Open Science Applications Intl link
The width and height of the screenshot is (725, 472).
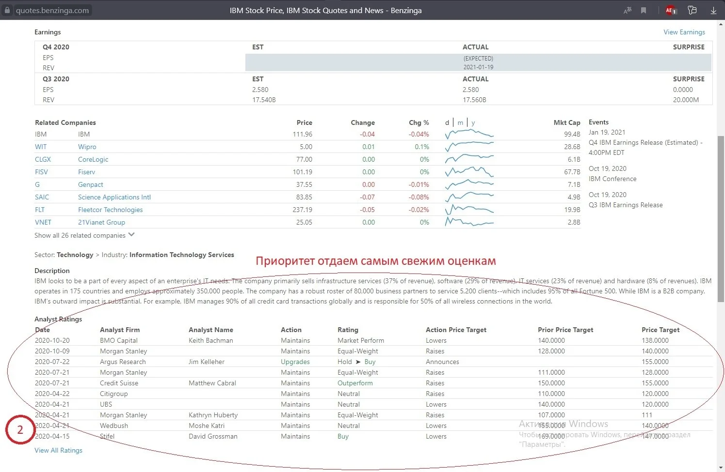point(114,197)
